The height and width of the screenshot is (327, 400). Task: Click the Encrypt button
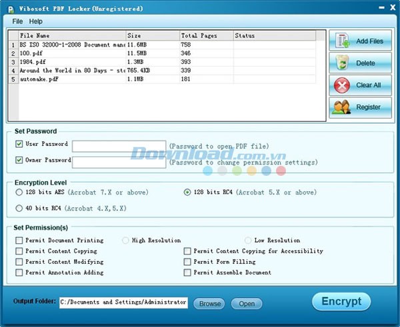[x=341, y=302]
